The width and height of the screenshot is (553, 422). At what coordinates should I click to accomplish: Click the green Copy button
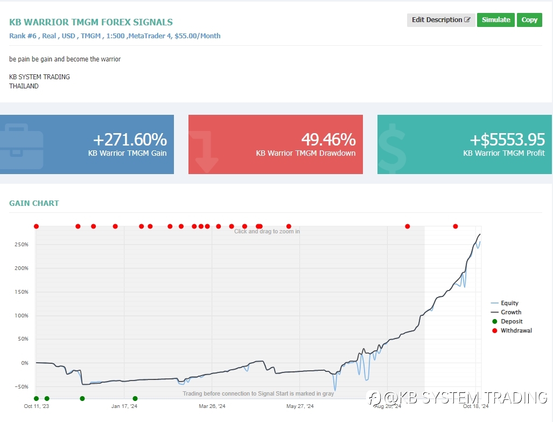pos(529,20)
